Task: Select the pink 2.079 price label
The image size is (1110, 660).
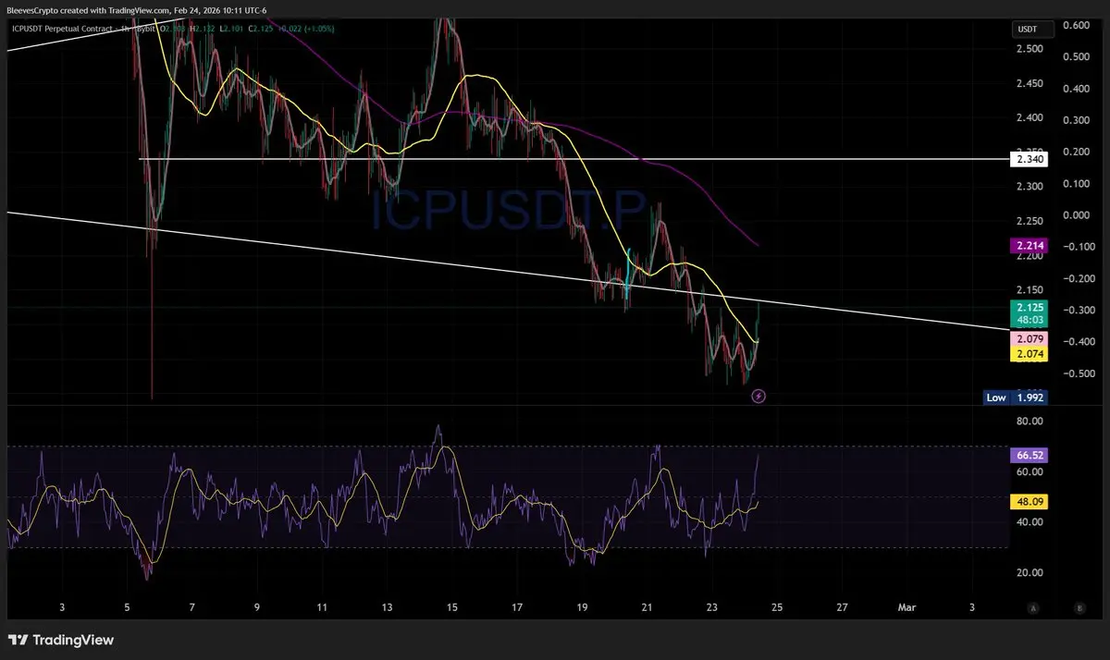Action: pyautogui.click(x=1029, y=339)
